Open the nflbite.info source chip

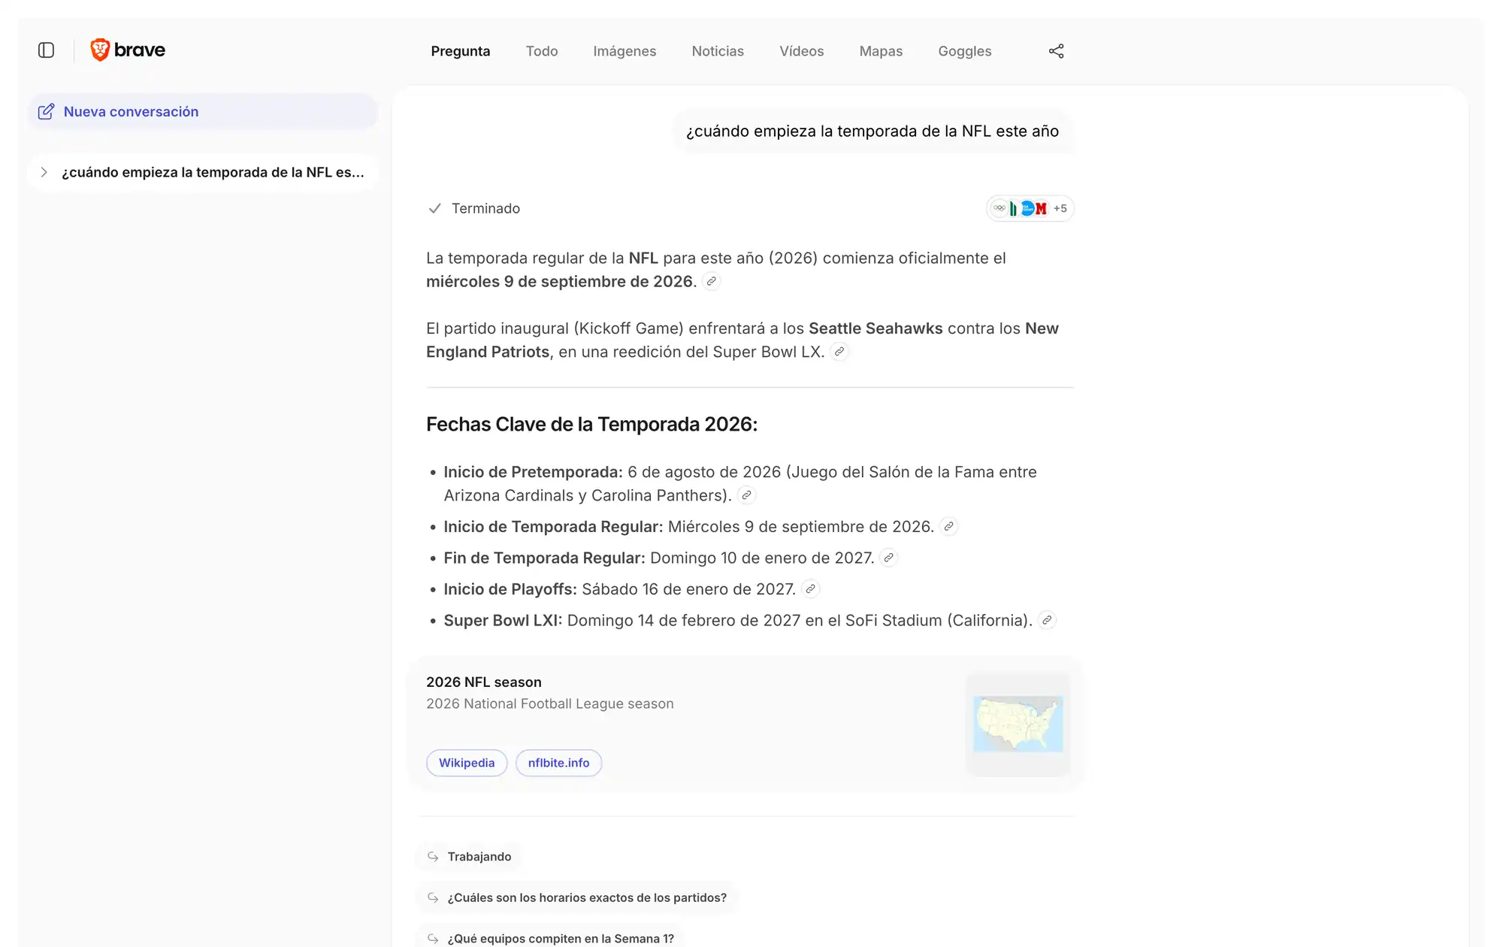click(x=558, y=763)
